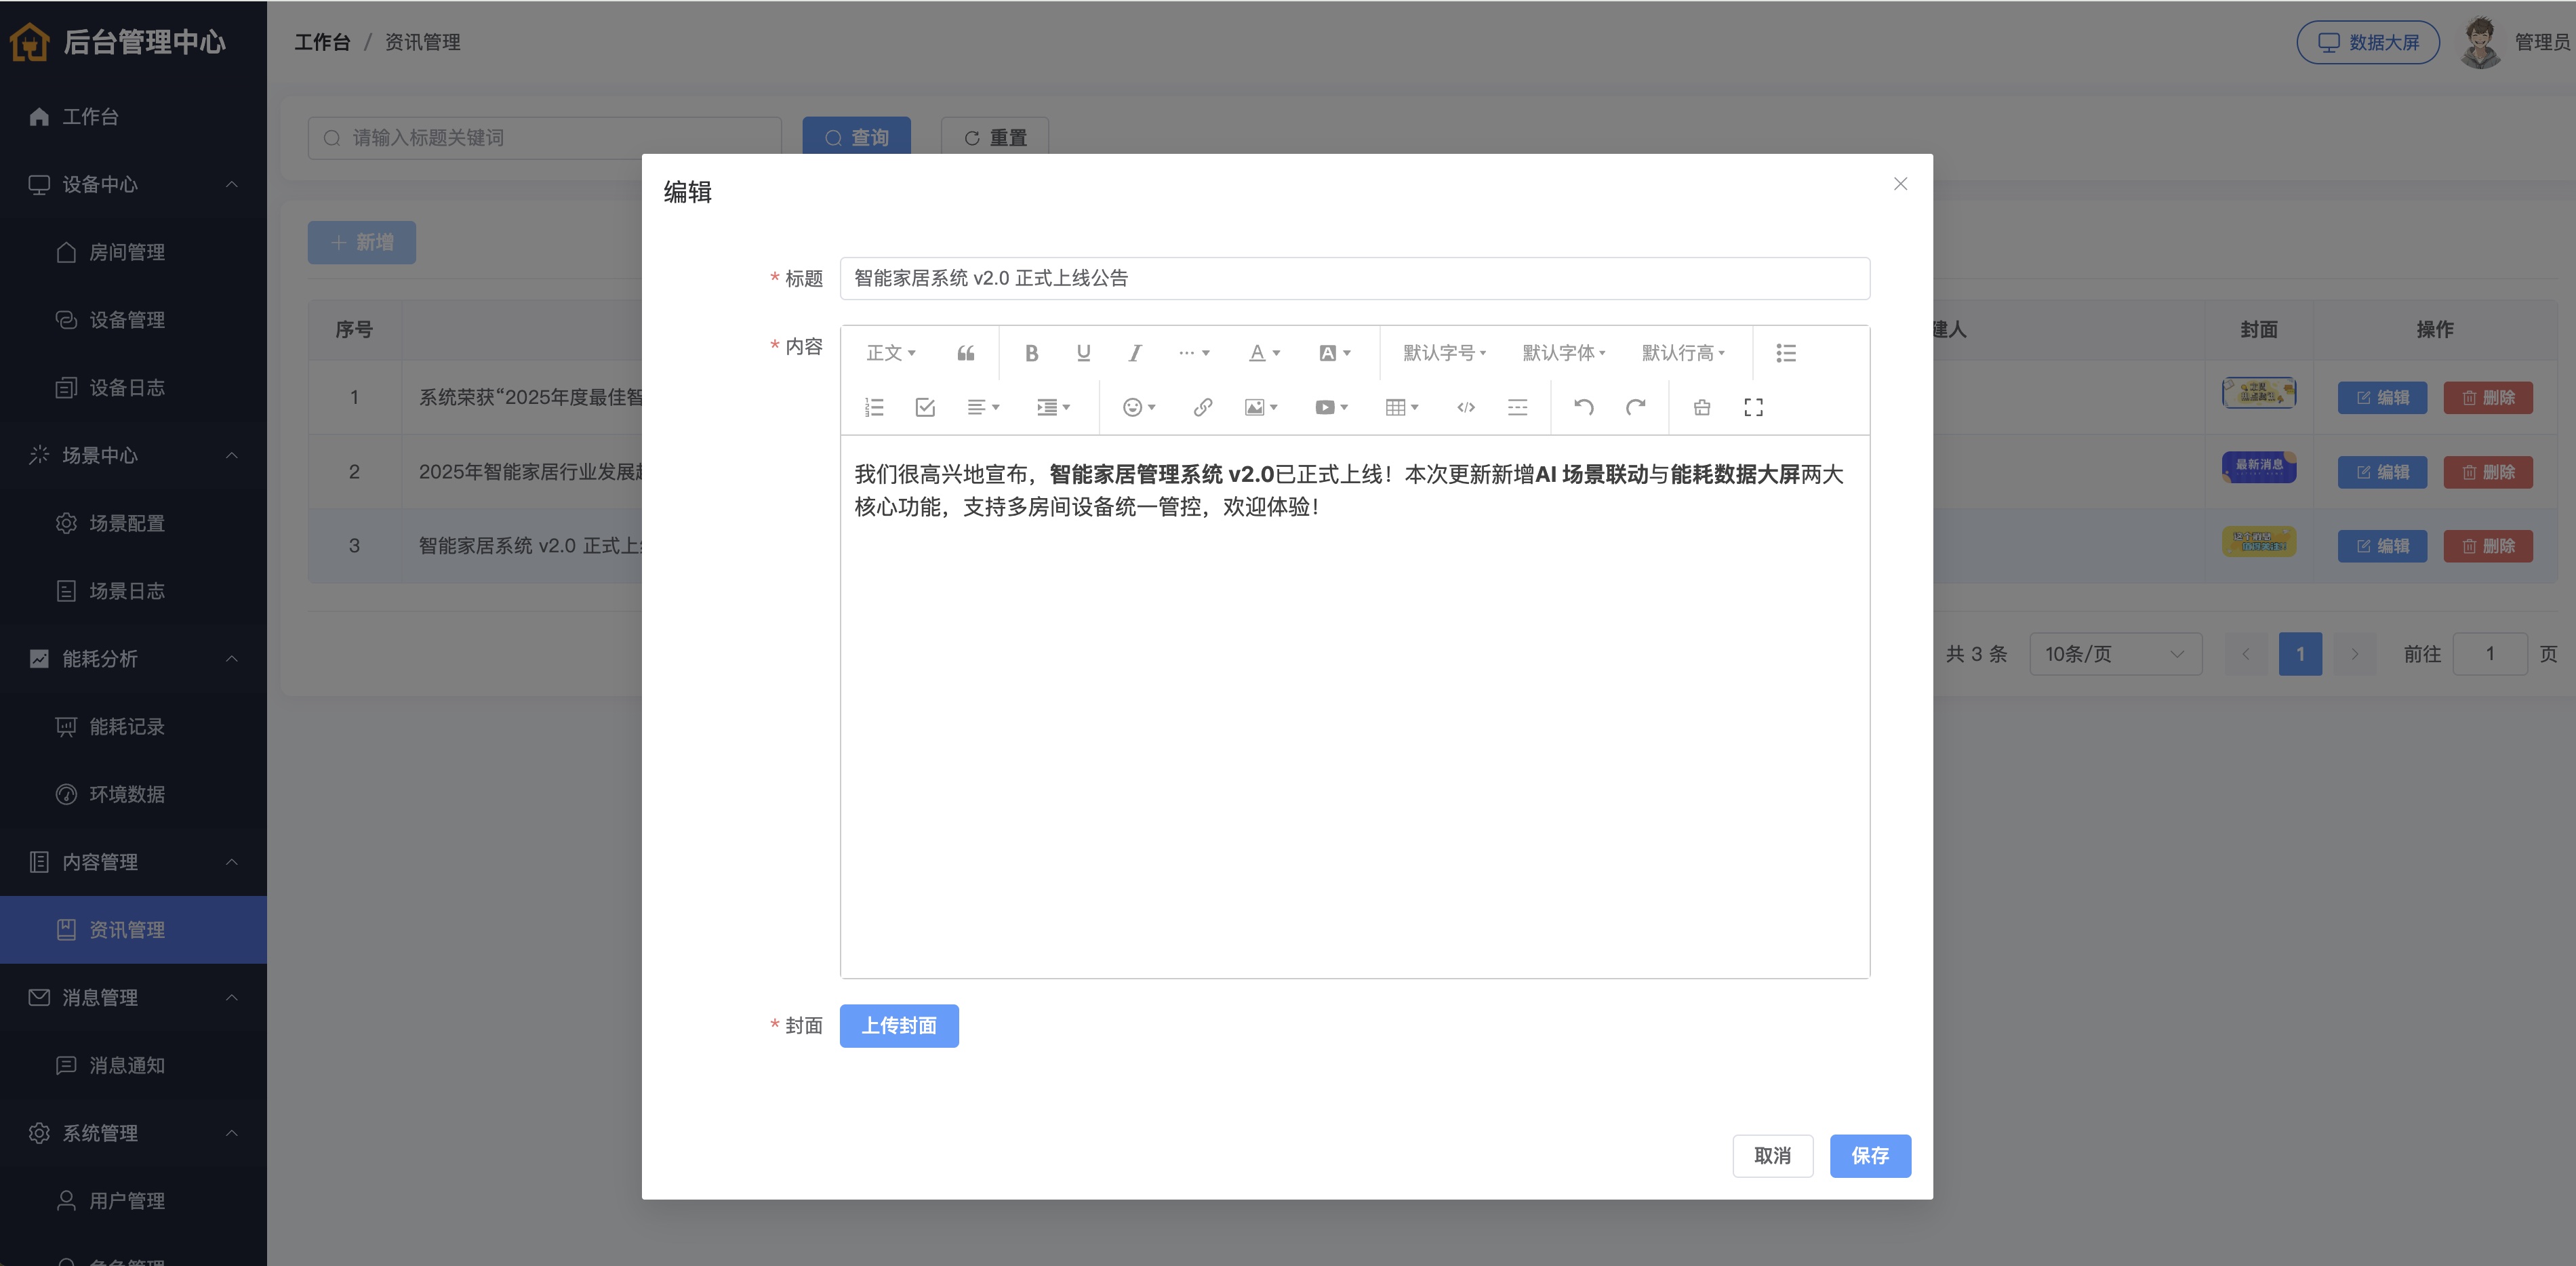Undo last edit in editor
The height and width of the screenshot is (1266, 2576).
pyautogui.click(x=1584, y=407)
